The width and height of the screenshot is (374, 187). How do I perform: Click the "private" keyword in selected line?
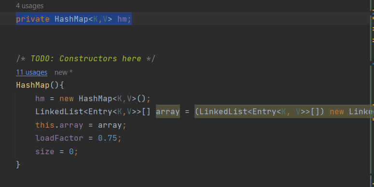(33, 19)
